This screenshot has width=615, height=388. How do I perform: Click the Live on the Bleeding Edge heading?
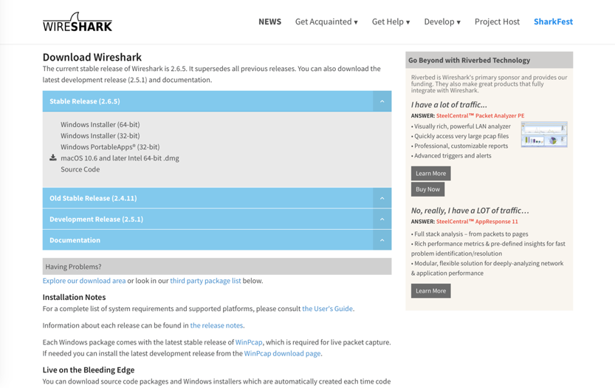[x=89, y=370]
